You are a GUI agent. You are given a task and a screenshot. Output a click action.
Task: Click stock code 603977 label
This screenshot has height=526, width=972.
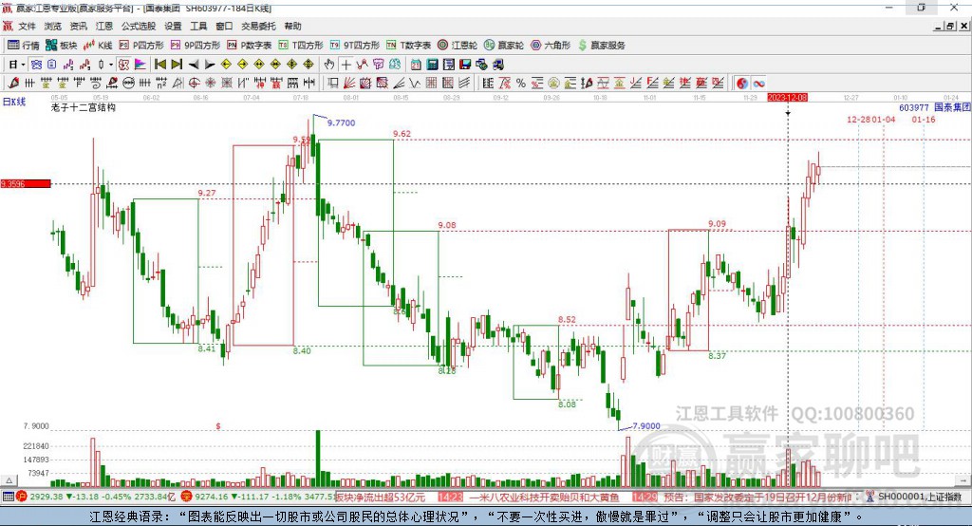[914, 107]
